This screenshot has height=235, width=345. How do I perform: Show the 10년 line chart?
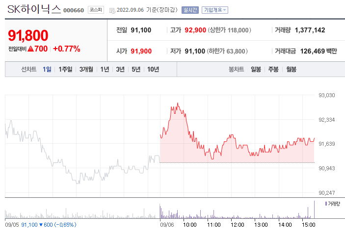click(153, 69)
